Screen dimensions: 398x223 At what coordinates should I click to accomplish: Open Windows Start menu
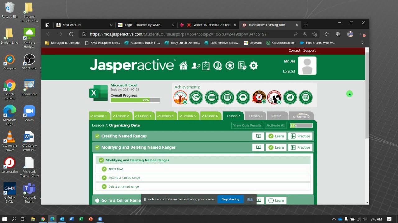point(5,219)
